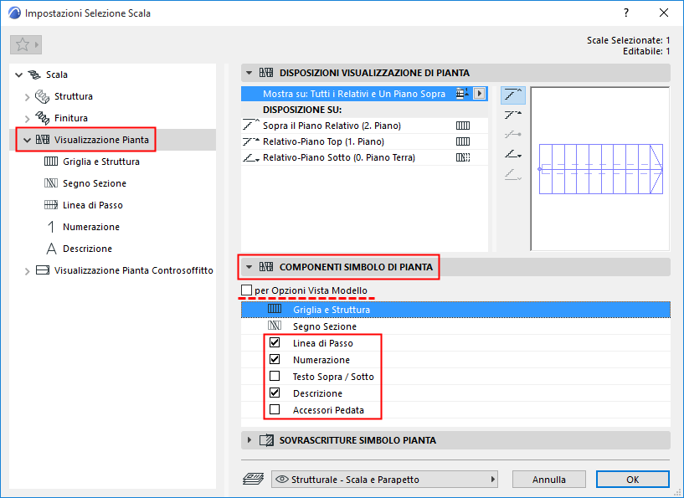Click the stair plan preview thumbnail
This screenshot has width=684, height=498.
point(599,169)
